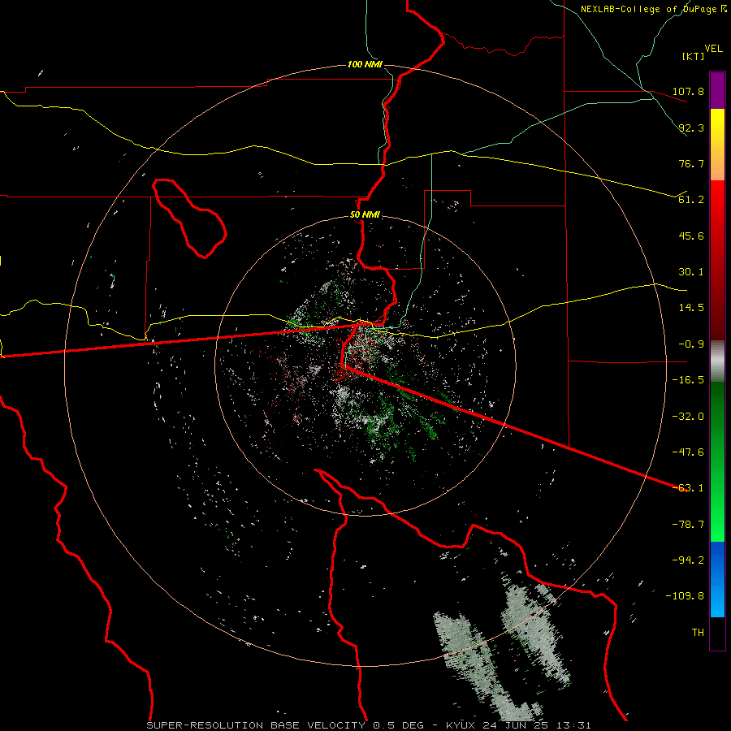The width and height of the screenshot is (731, 731).
Task: Click the 50 NMI range ring label
Action: (365, 215)
